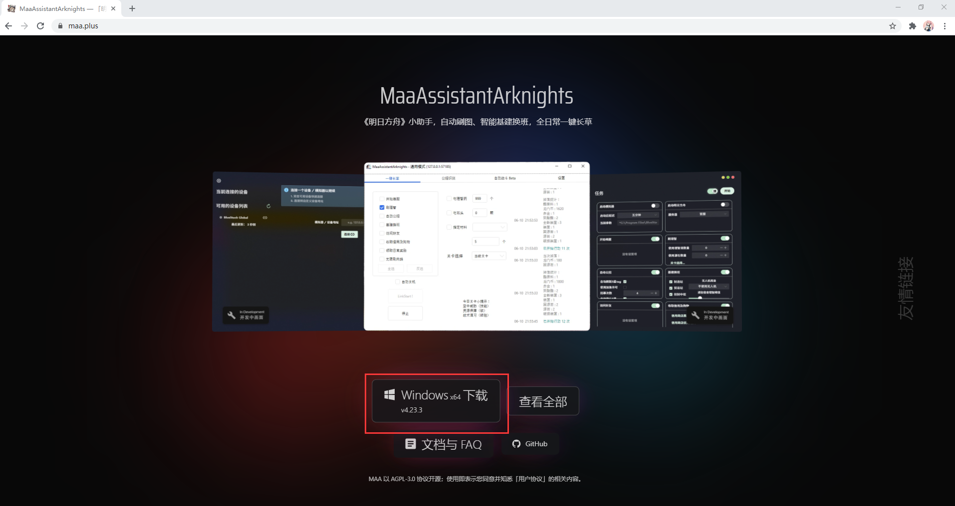955x506 pixels.
Task: Click the 查看全部 button
Action: click(543, 401)
